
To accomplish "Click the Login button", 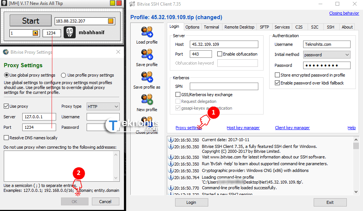I will 191,202.
